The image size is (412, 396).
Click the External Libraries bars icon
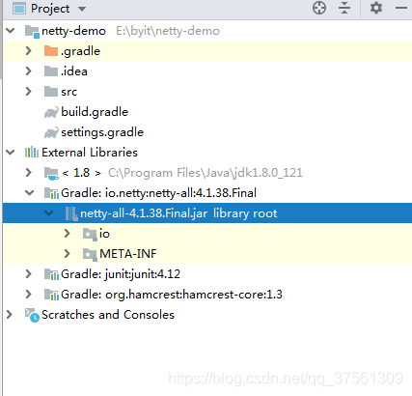click(x=32, y=153)
